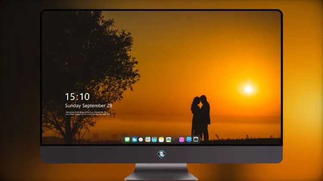Viewport: 323px width, 181px height.
Task: Open the yellow Notes app
Action: click(161, 139)
